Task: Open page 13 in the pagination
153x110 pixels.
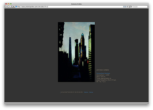Action: point(78,92)
